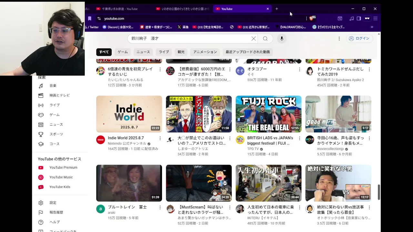Open VALORANT初心 bookmark

click(290, 27)
